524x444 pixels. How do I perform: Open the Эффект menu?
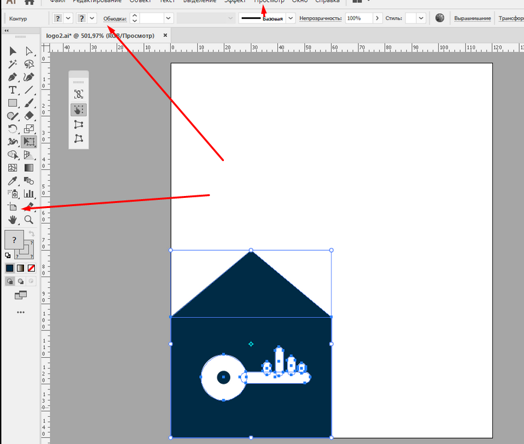pyautogui.click(x=235, y=1)
